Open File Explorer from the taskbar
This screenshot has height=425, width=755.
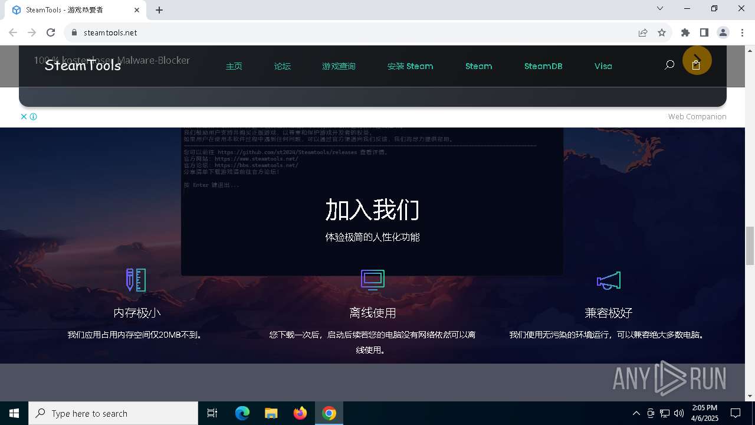tap(271, 413)
